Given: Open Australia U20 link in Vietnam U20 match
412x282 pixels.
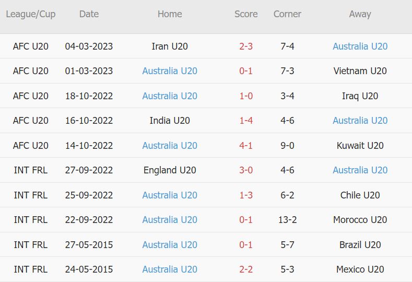Looking at the screenshot, I should (170, 71).
